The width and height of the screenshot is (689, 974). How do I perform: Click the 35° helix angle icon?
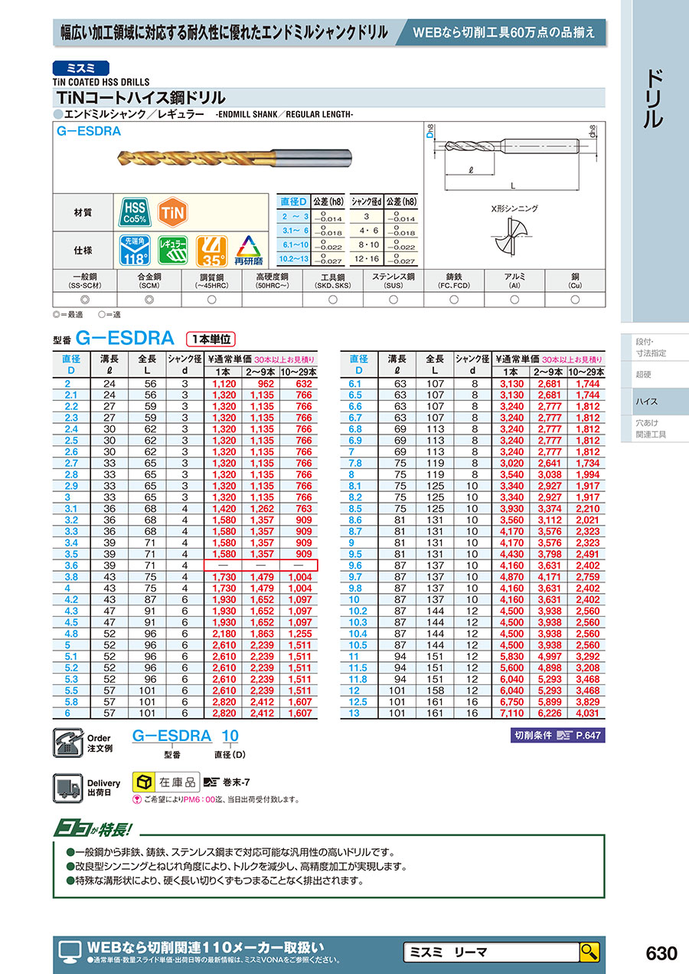[x=211, y=250]
